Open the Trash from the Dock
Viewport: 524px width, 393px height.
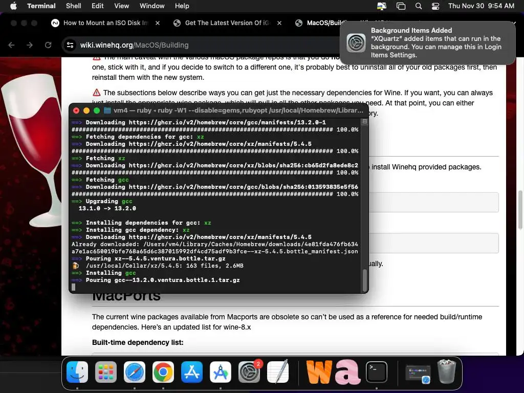point(447,372)
